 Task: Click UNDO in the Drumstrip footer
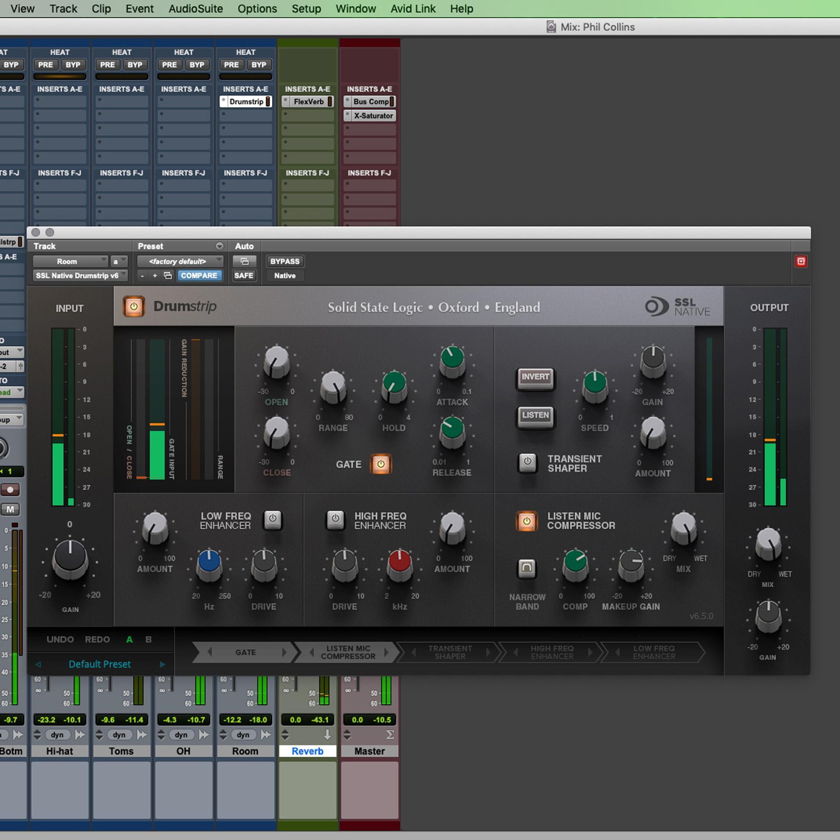(x=60, y=639)
